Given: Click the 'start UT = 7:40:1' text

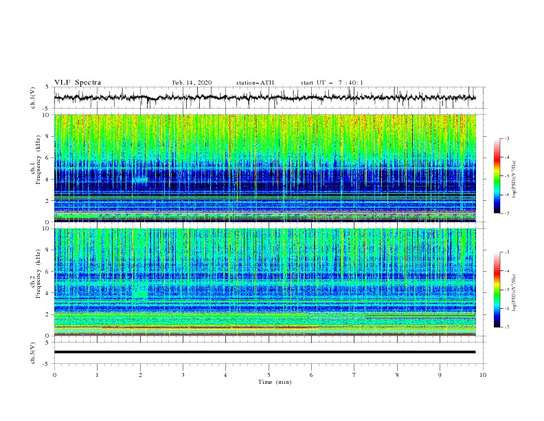Looking at the screenshot, I should pos(332,83).
